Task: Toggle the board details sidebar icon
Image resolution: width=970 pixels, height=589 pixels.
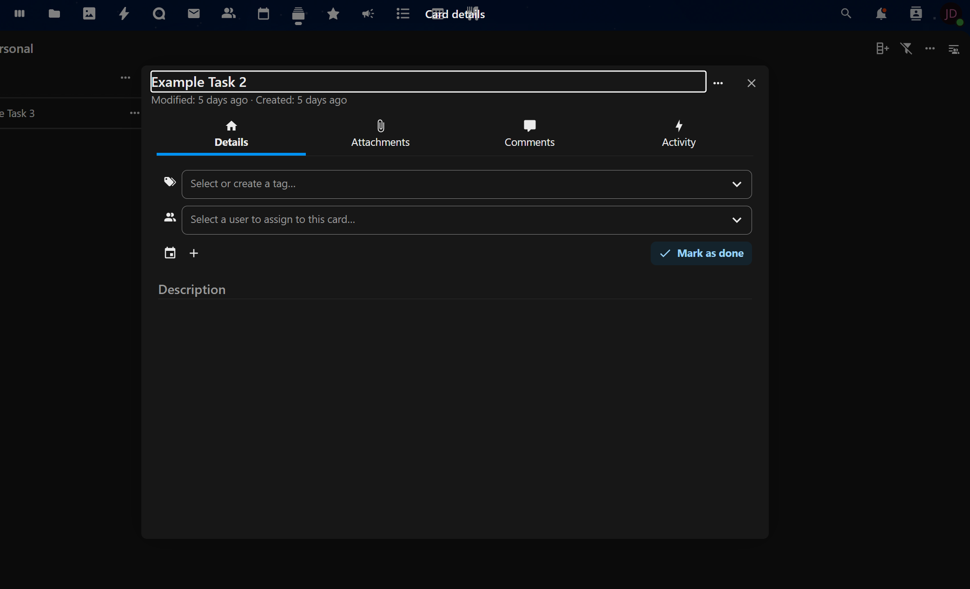Action: click(x=954, y=49)
